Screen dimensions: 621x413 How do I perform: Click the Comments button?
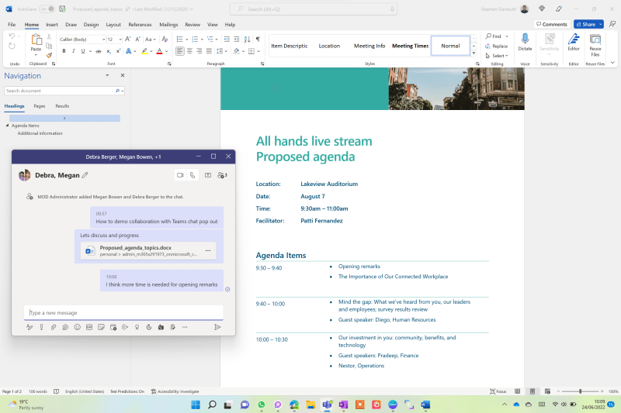tap(551, 24)
